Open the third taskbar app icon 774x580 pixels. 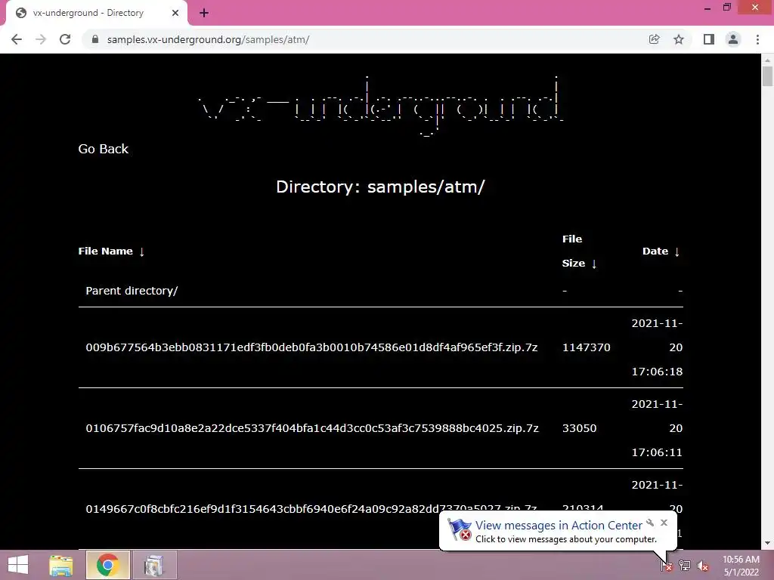click(x=154, y=565)
